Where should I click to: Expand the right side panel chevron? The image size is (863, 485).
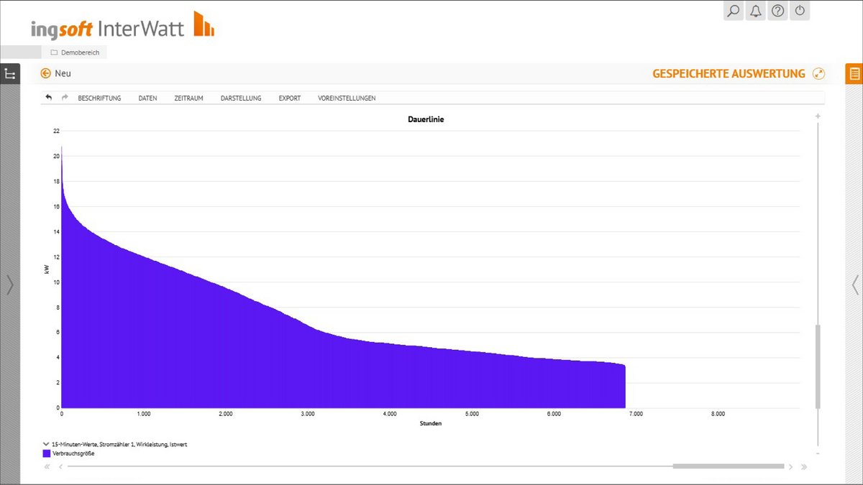(x=854, y=285)
